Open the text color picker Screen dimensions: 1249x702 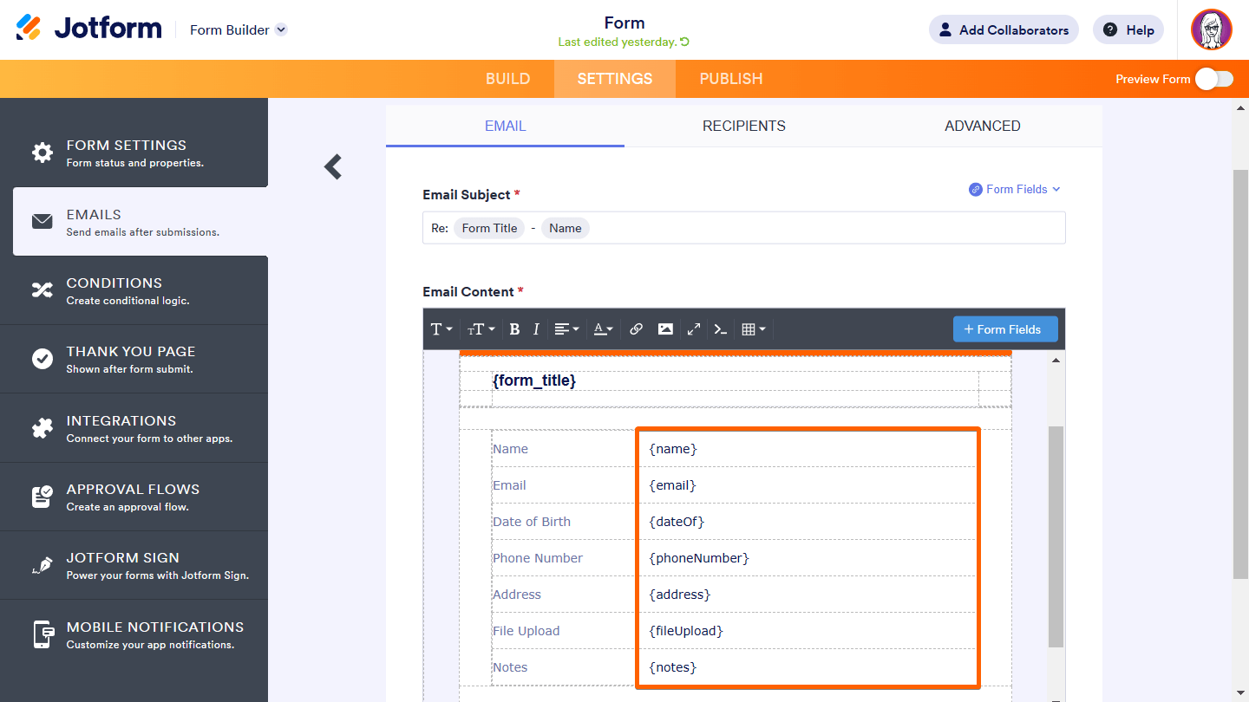coord(603,329)
